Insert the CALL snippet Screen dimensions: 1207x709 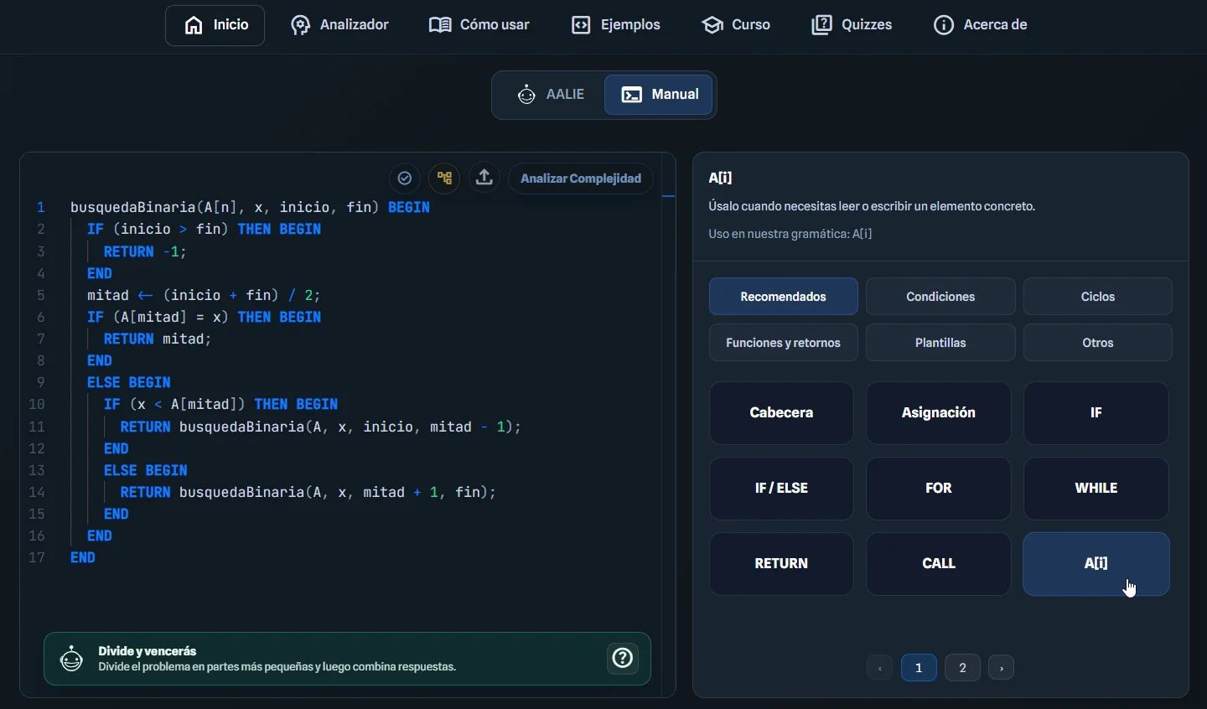pos(939,564)
